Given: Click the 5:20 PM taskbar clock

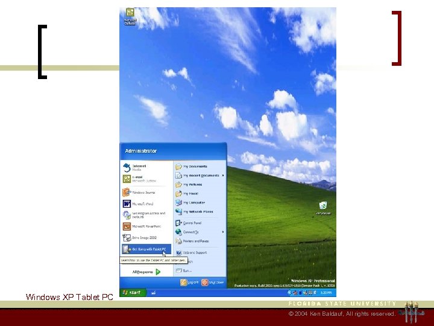Looking at the screenshot, I should point(325,292).
